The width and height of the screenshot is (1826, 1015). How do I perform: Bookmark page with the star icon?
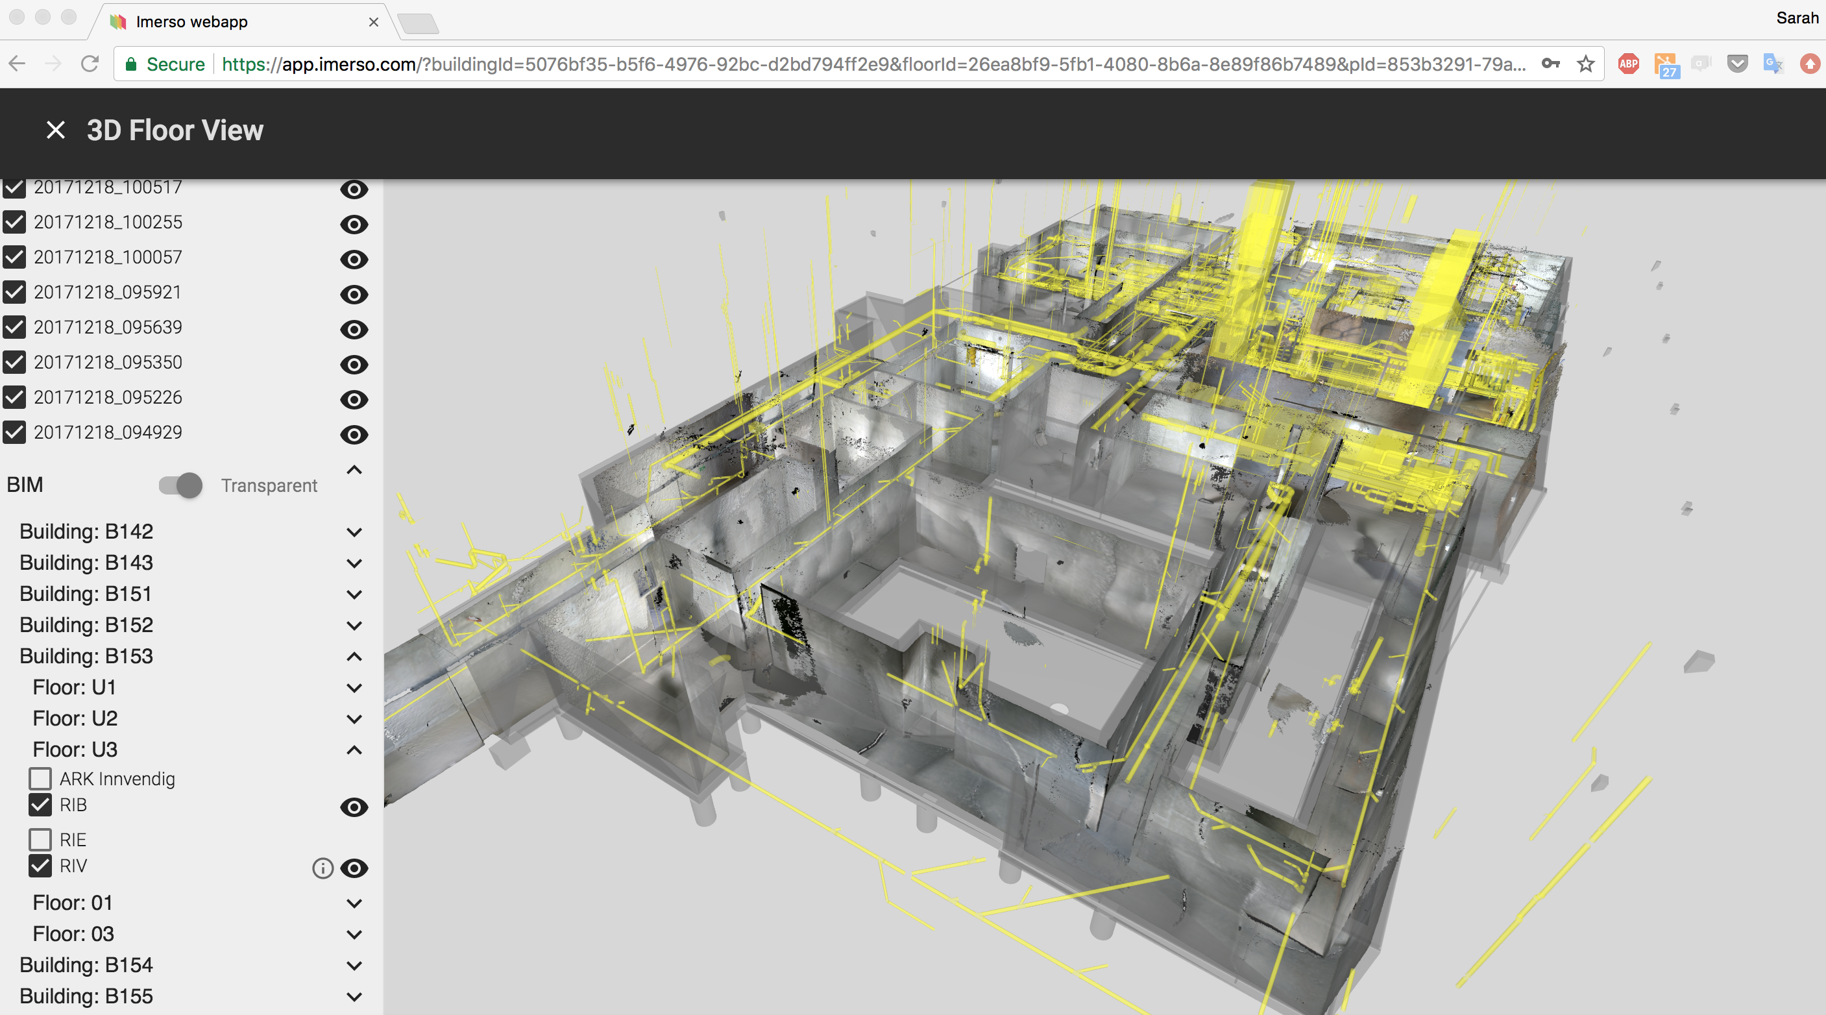[1585, 64]
